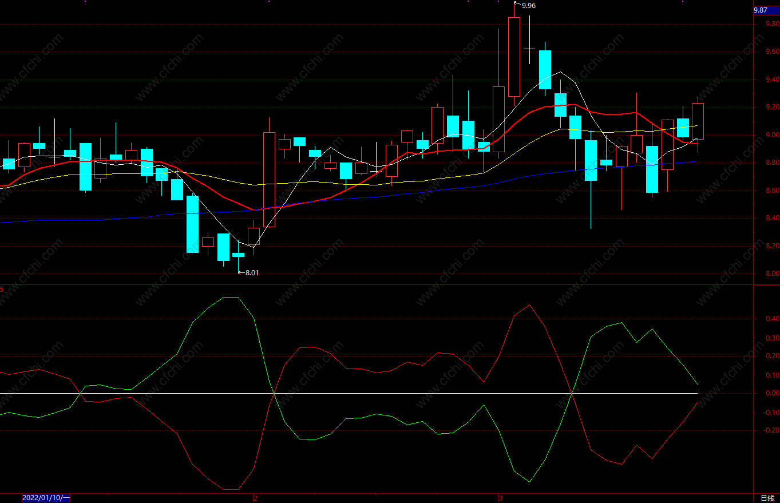Click the red 5 label in the indicator pane
The width and height of the screenshot is (780, 503).
pos(2,290)
